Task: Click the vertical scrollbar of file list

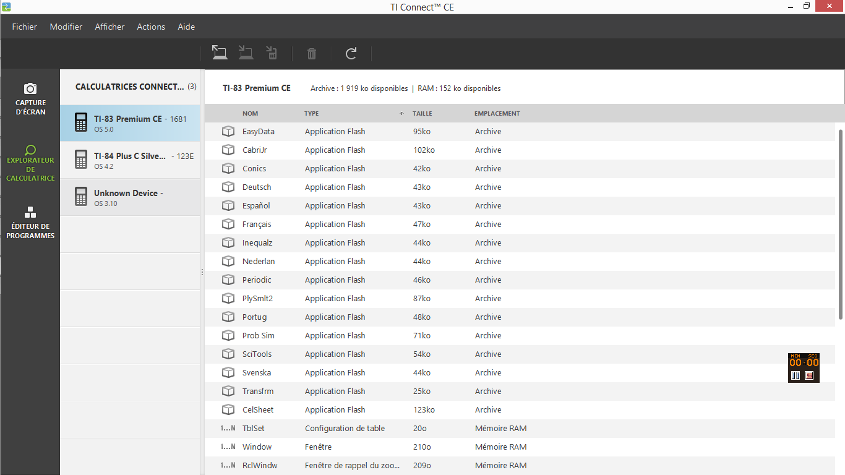Action: [840, 224]
